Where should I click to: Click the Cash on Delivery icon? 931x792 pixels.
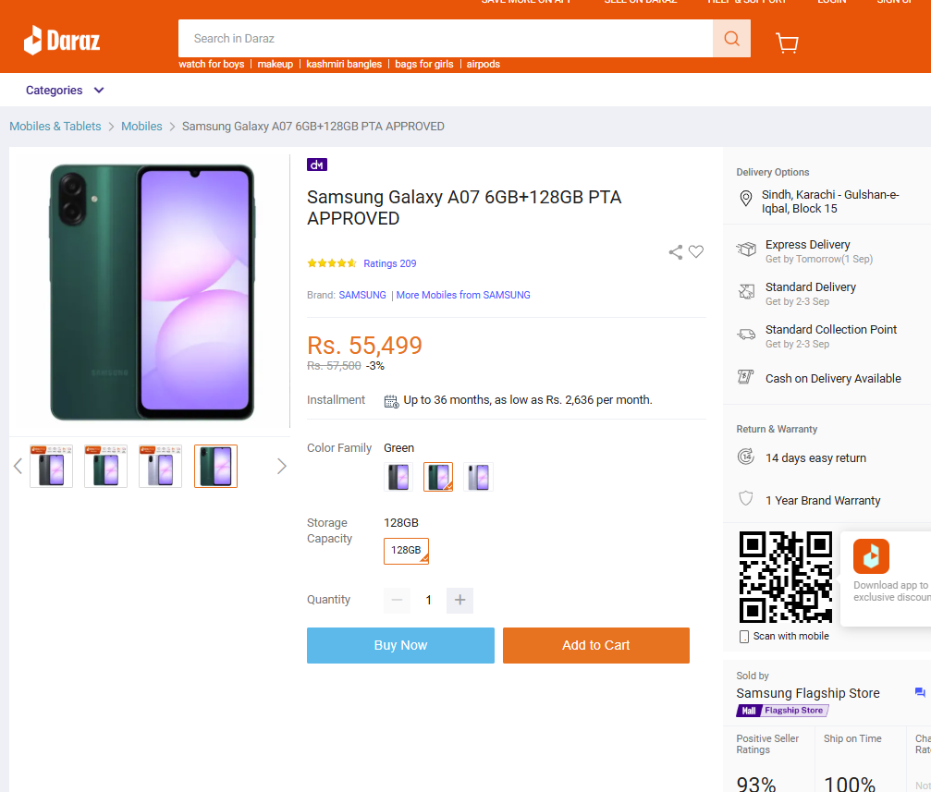pos(746,376)
